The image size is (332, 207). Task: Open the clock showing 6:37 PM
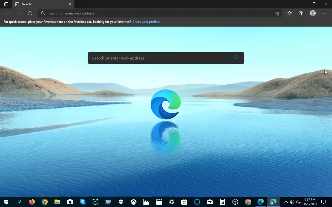click(310, 202)
